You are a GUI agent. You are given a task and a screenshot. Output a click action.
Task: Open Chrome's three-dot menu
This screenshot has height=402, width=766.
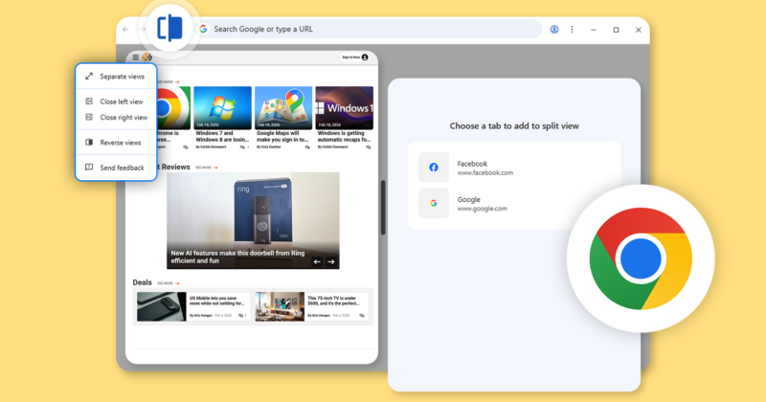point(572,30)
